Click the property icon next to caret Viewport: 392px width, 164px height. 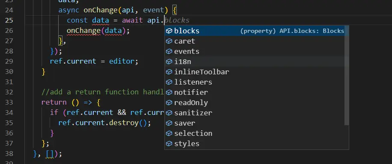[x=169, y=41]
